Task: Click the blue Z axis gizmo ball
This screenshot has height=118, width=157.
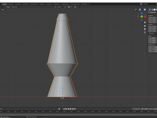Action: [x=142, y=13]
